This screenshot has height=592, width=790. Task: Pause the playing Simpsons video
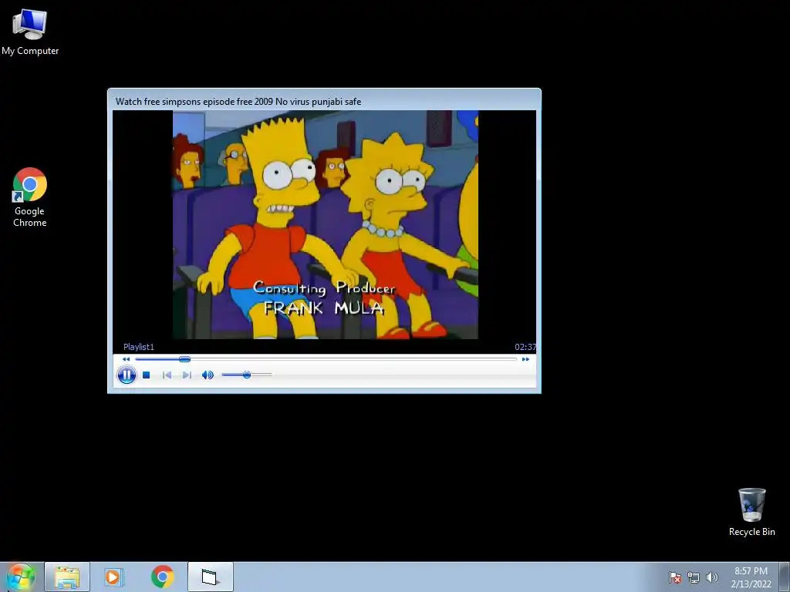127,375
